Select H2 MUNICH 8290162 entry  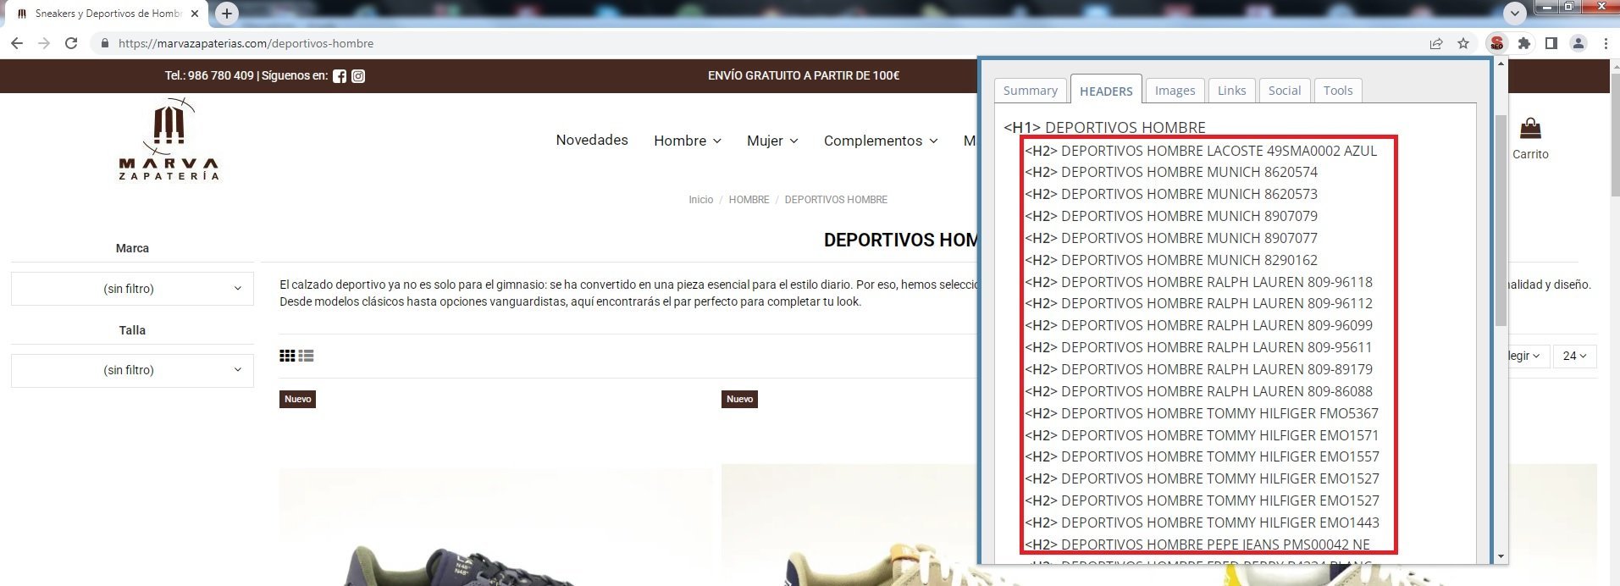(1171, 260)
